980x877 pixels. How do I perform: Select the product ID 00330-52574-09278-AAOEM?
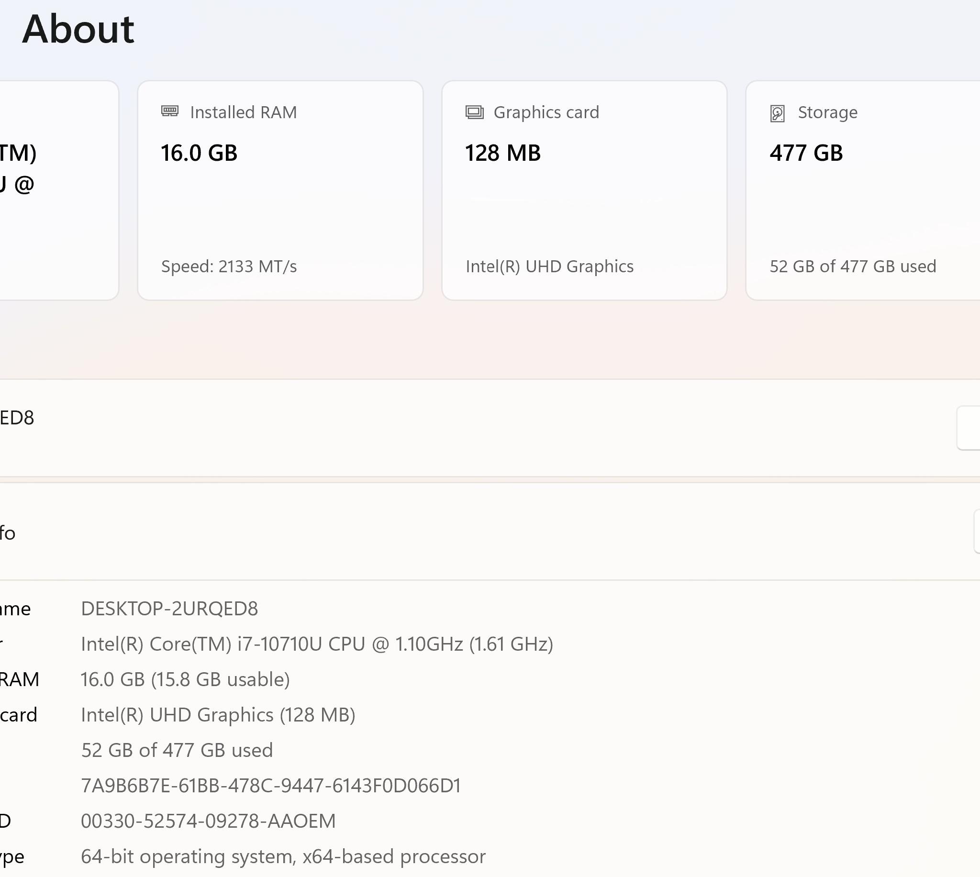tap(208, 821)
